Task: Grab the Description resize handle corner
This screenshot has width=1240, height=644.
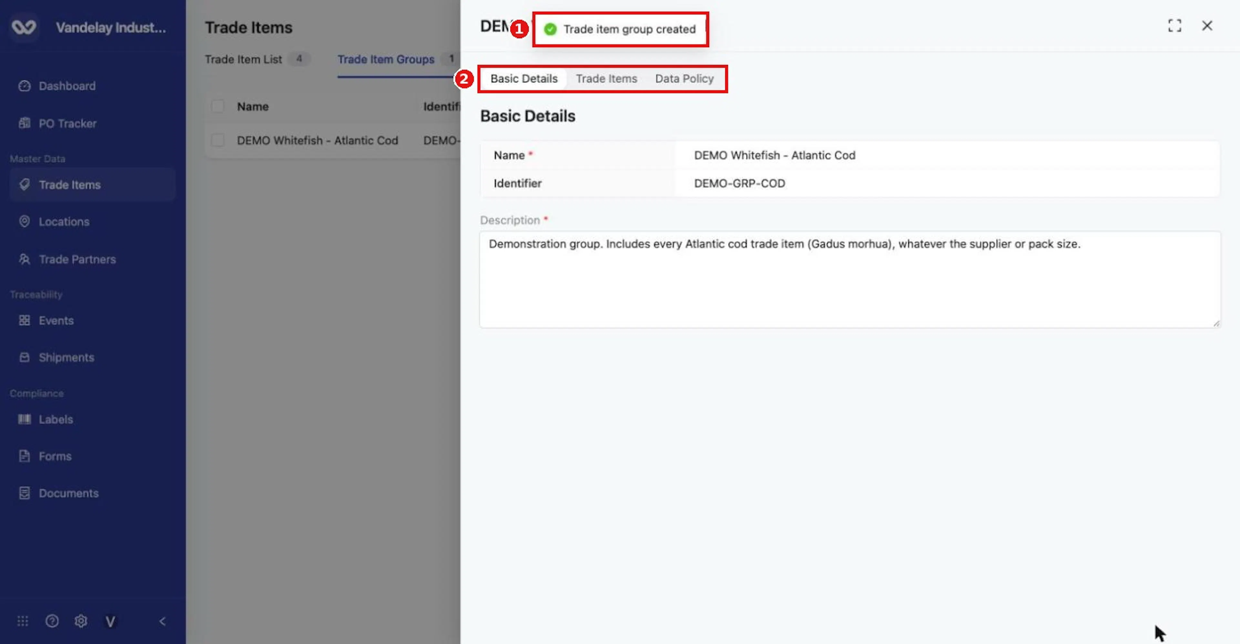Action: [x=1216, y=324]
